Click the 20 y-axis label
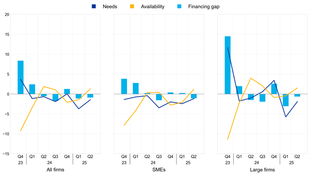The width and height of the screenshot is (310, 175). coord(7,15)
